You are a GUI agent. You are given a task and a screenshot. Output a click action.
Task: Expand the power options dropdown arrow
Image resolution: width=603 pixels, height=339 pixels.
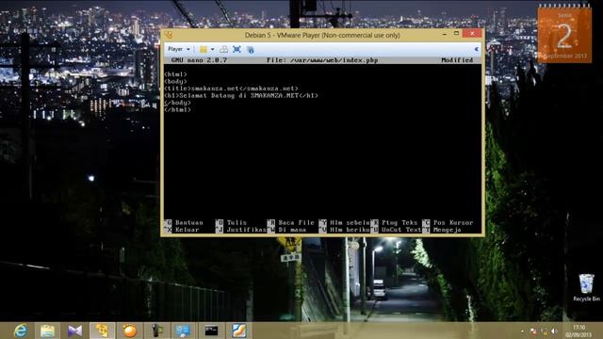point(212,49)
